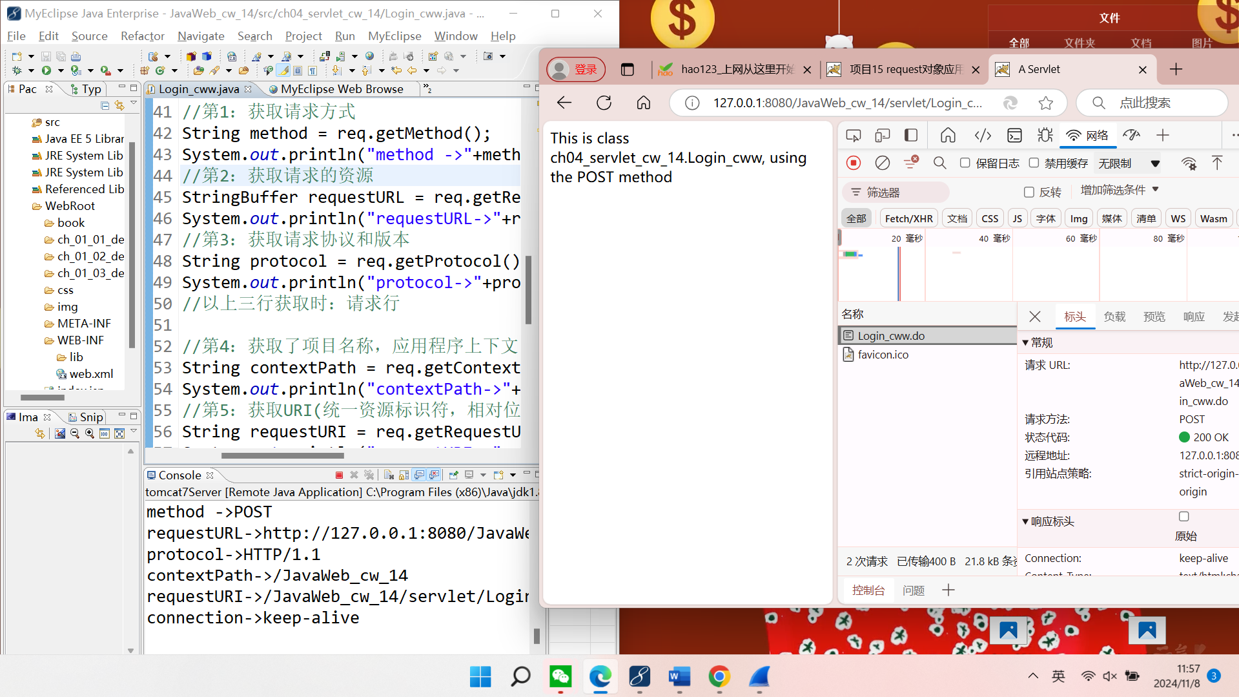Open the Windows Start menu
Screen dimensions: 1239x697
[x=480, y=676]
